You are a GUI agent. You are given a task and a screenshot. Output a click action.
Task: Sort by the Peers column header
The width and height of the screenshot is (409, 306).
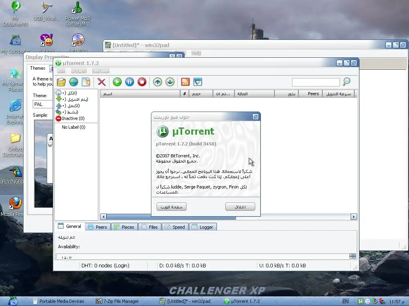click(x=310, y=94)
